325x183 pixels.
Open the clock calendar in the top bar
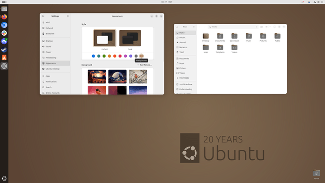[166, 2]
